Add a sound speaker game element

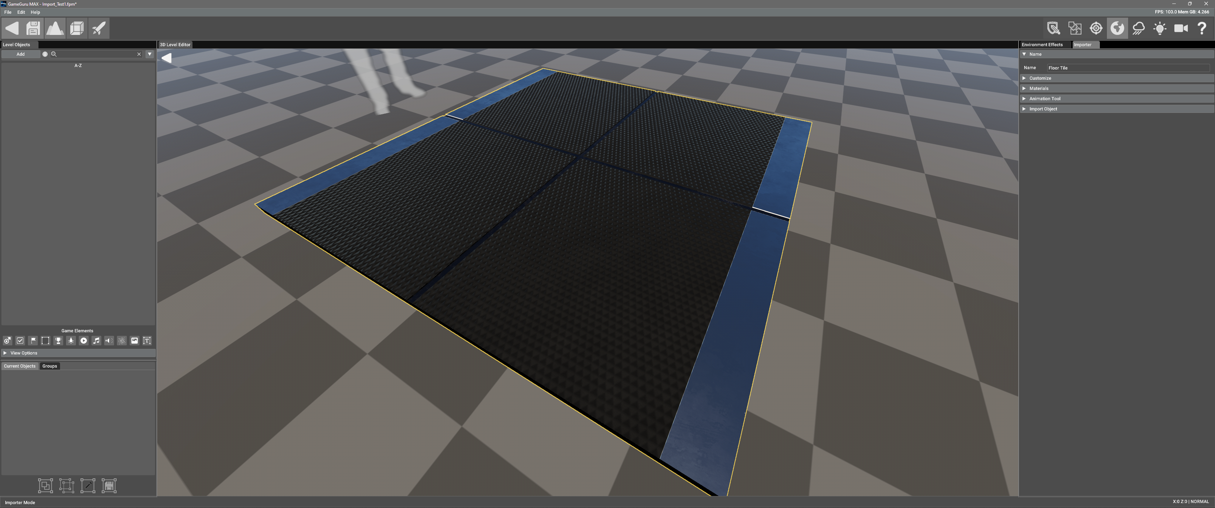(x=109, y=341)
